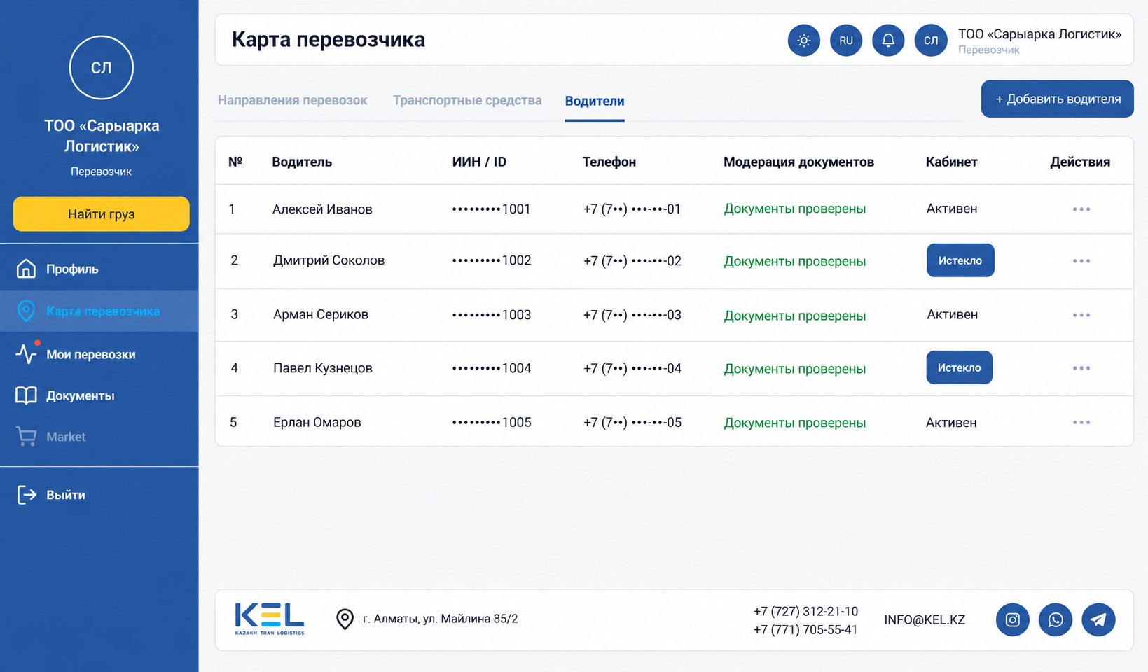Open notifications bell icon
This screenshot has height=672, width=1148.
coord(888,41)
